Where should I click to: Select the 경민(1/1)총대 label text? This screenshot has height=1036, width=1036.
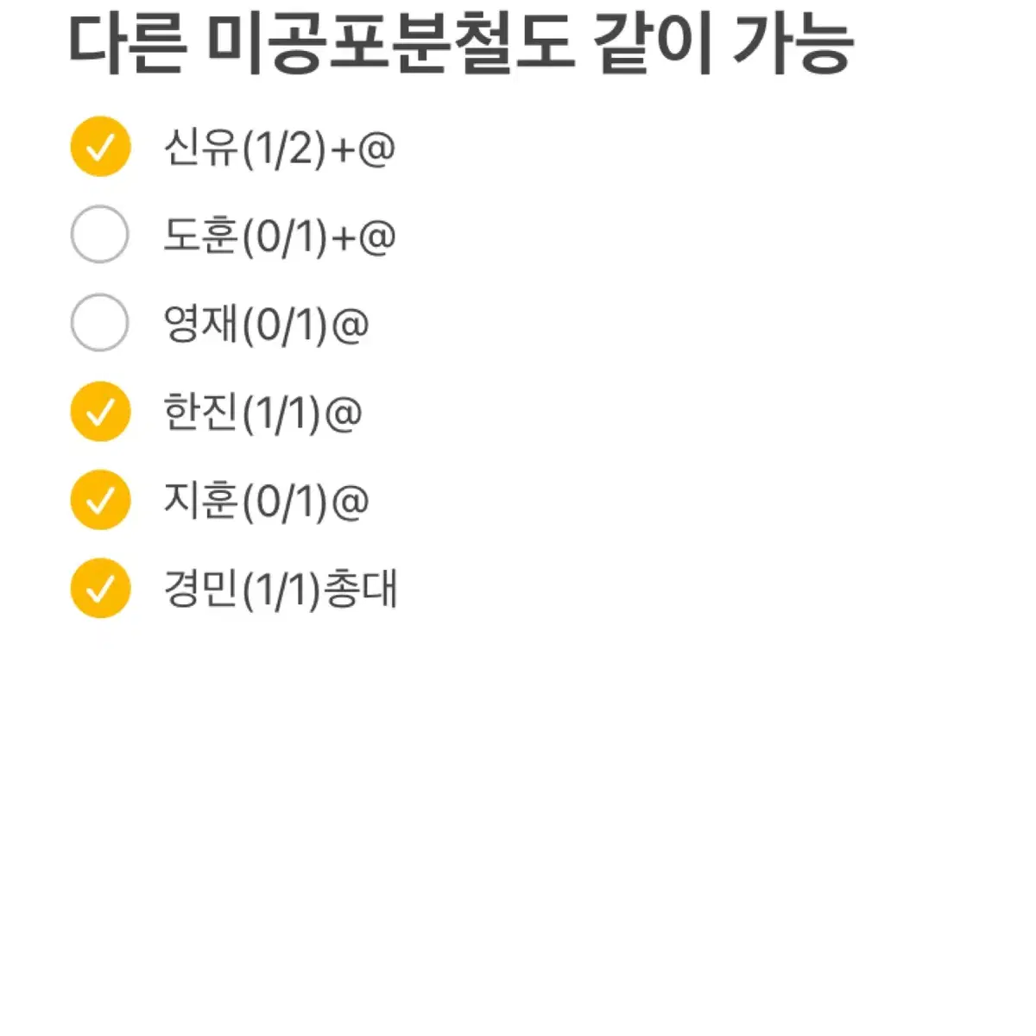[281, 591]
